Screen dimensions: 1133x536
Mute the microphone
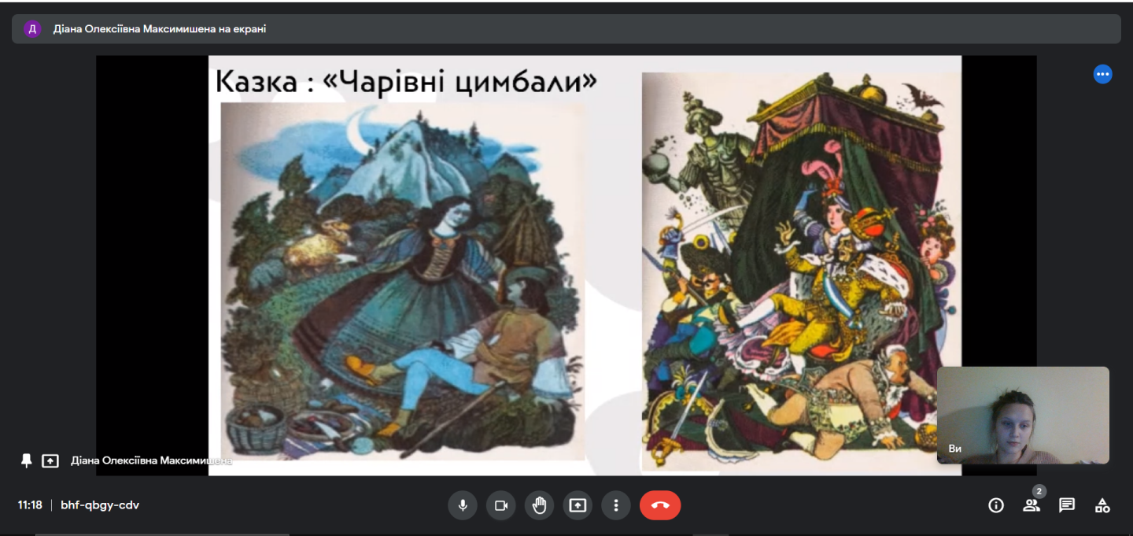(463, 505)
